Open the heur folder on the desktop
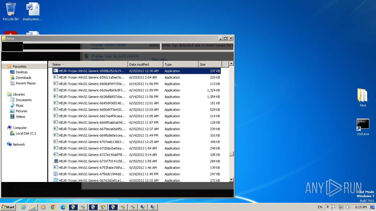The height and width of the screenshot is (211, 376). click(x=363, y=98)
